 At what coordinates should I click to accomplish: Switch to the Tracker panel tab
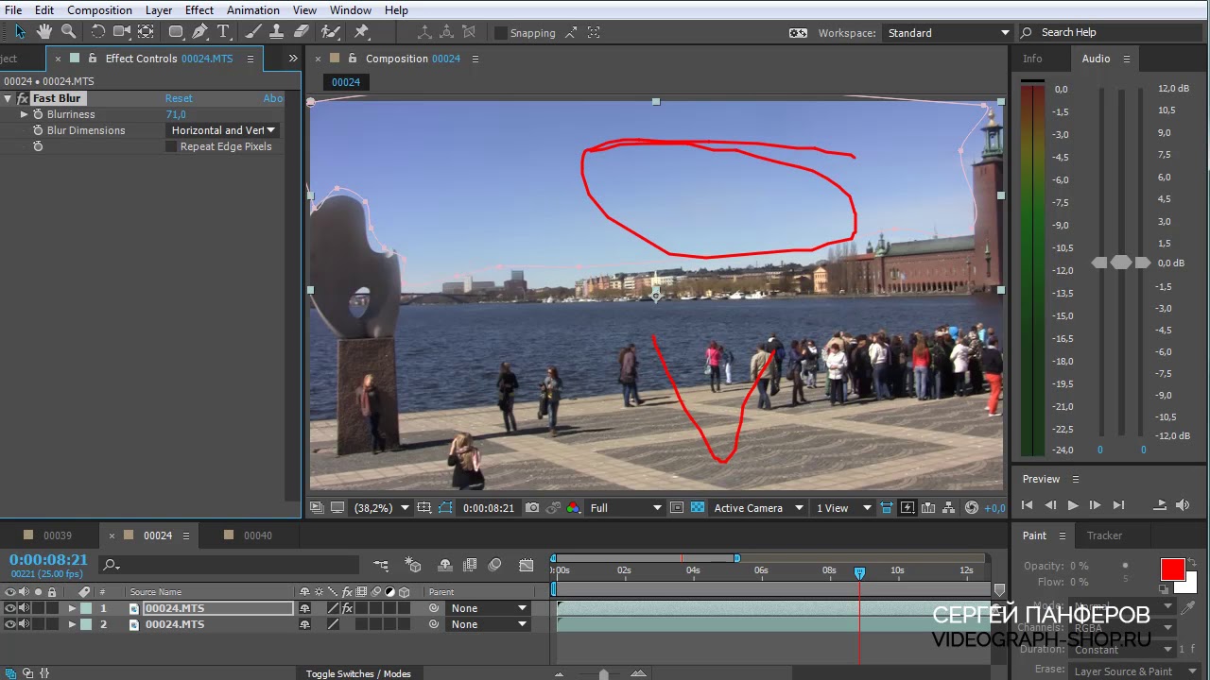click(1104, 535)
